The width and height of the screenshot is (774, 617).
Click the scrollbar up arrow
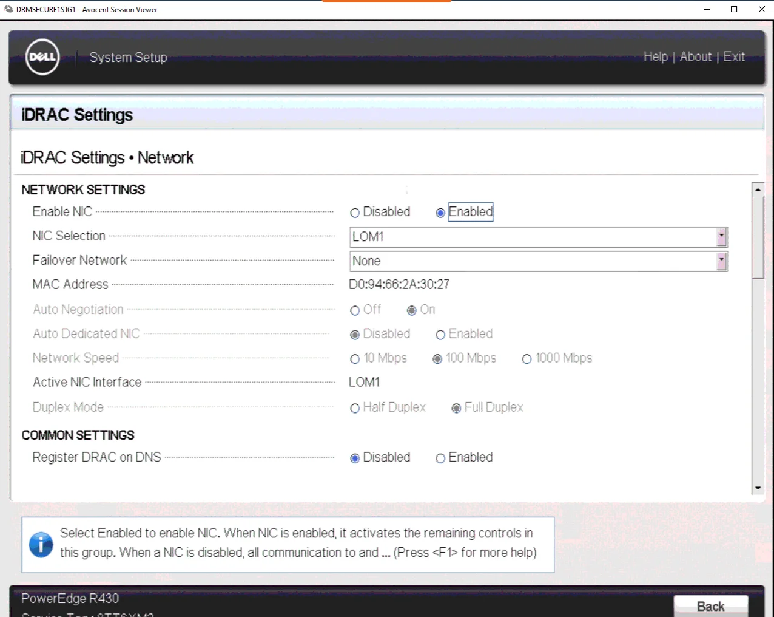tap(758, 189)
